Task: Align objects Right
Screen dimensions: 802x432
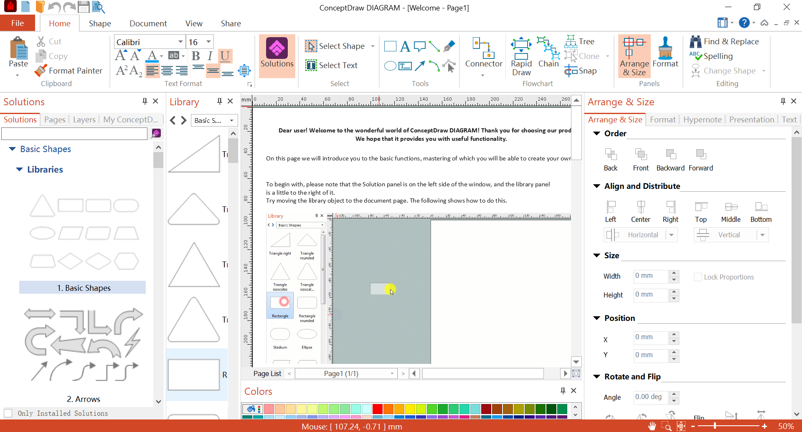Action: tap(670, 211)
